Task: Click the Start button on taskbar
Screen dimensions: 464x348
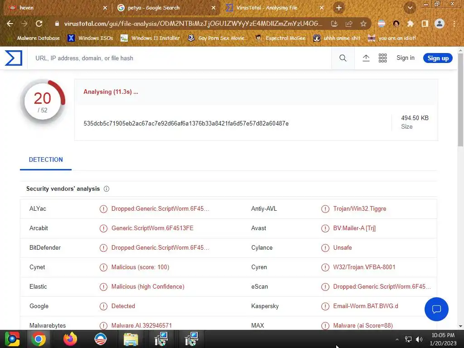Action: click(x=12, y=339)
